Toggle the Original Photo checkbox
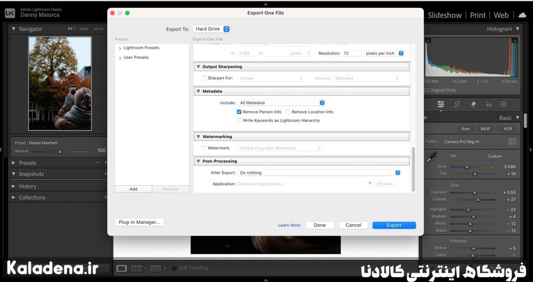 427,91
